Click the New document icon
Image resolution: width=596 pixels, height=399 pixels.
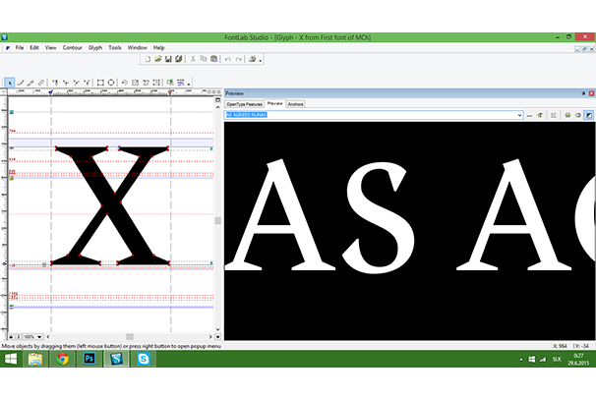point(147,60)
